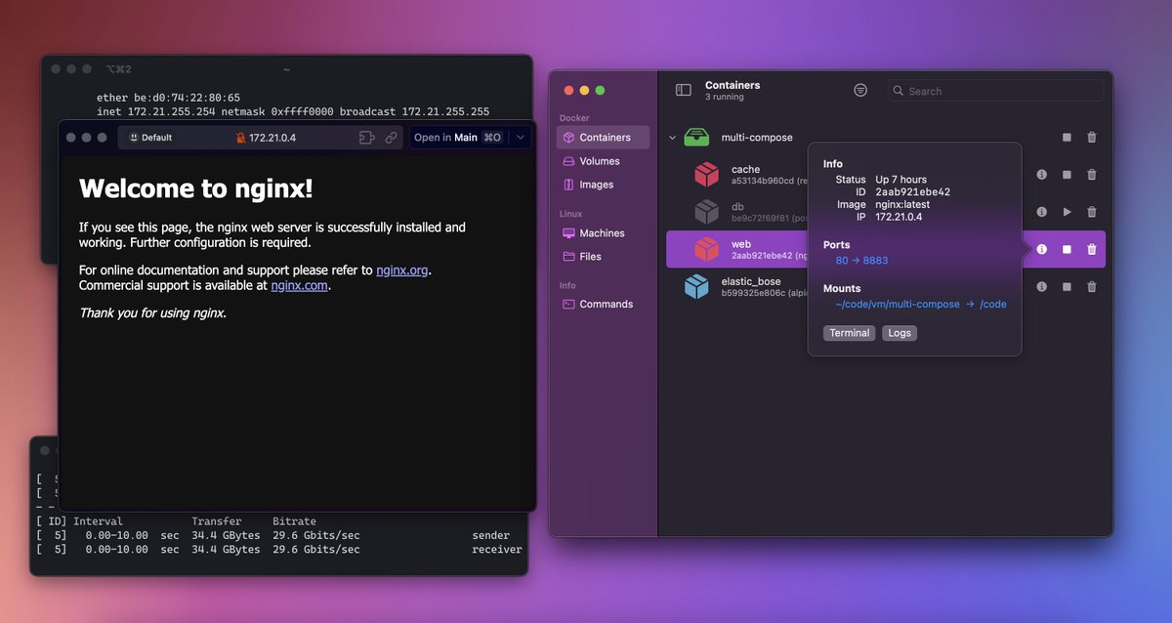Click the Search field in Containers
Image resolution: width=1172 pixels, height=623 pixels.
[995, 91]
